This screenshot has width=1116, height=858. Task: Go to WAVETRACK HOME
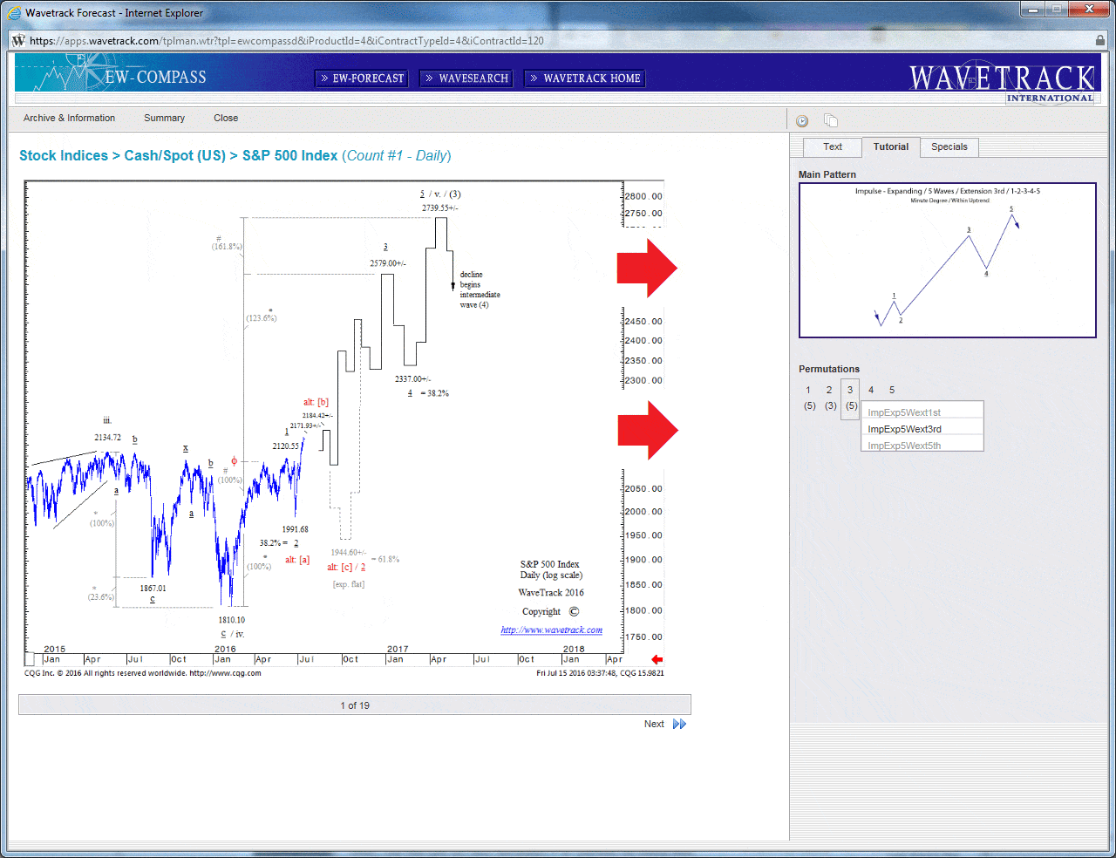[x=585, y=78]
